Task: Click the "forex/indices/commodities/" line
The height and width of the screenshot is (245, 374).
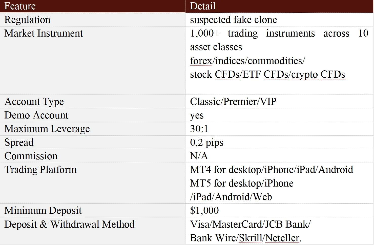Action: tap(247, 61)
